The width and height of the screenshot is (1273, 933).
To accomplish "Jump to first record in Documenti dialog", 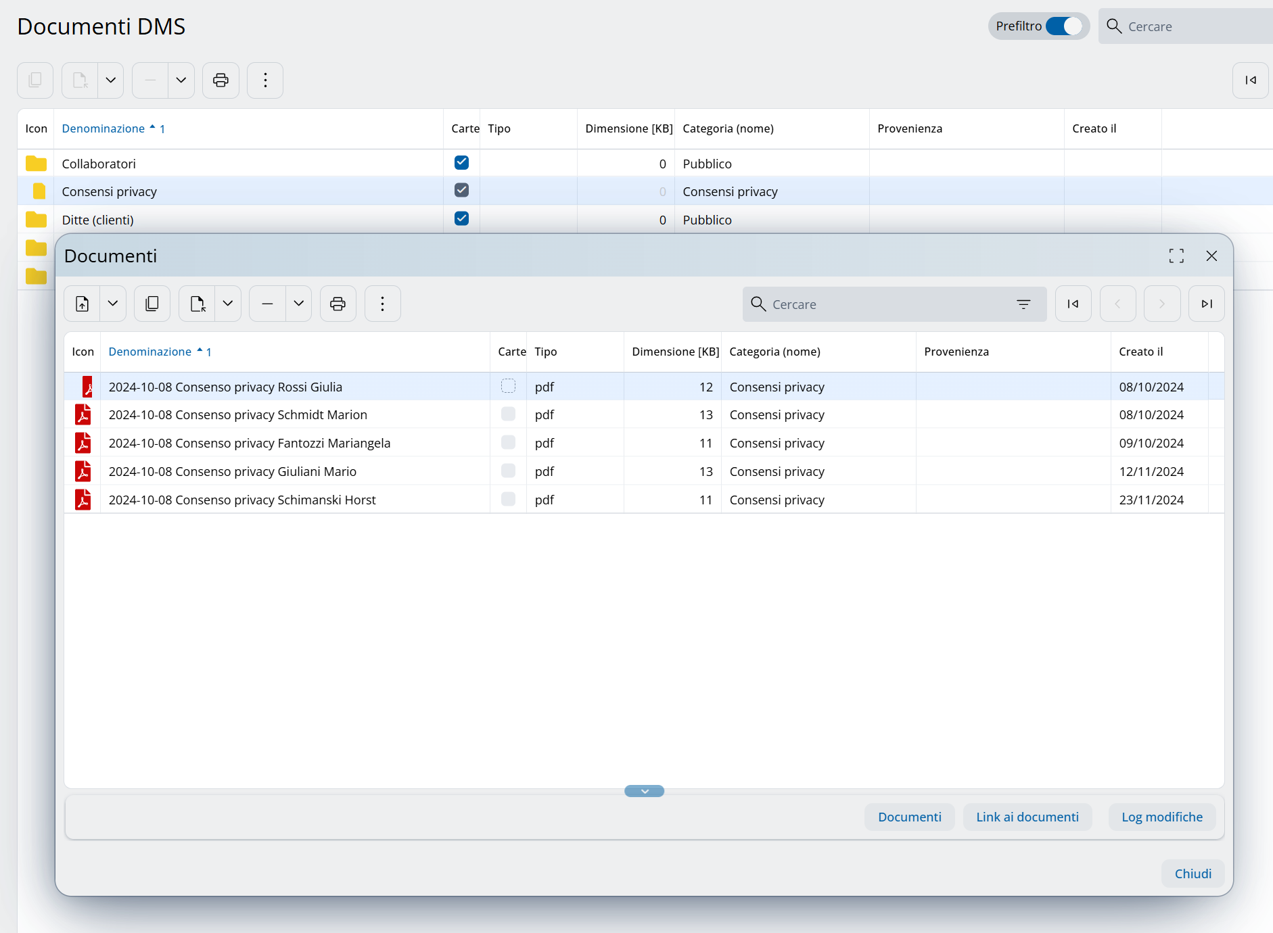I will (1073, 304).
